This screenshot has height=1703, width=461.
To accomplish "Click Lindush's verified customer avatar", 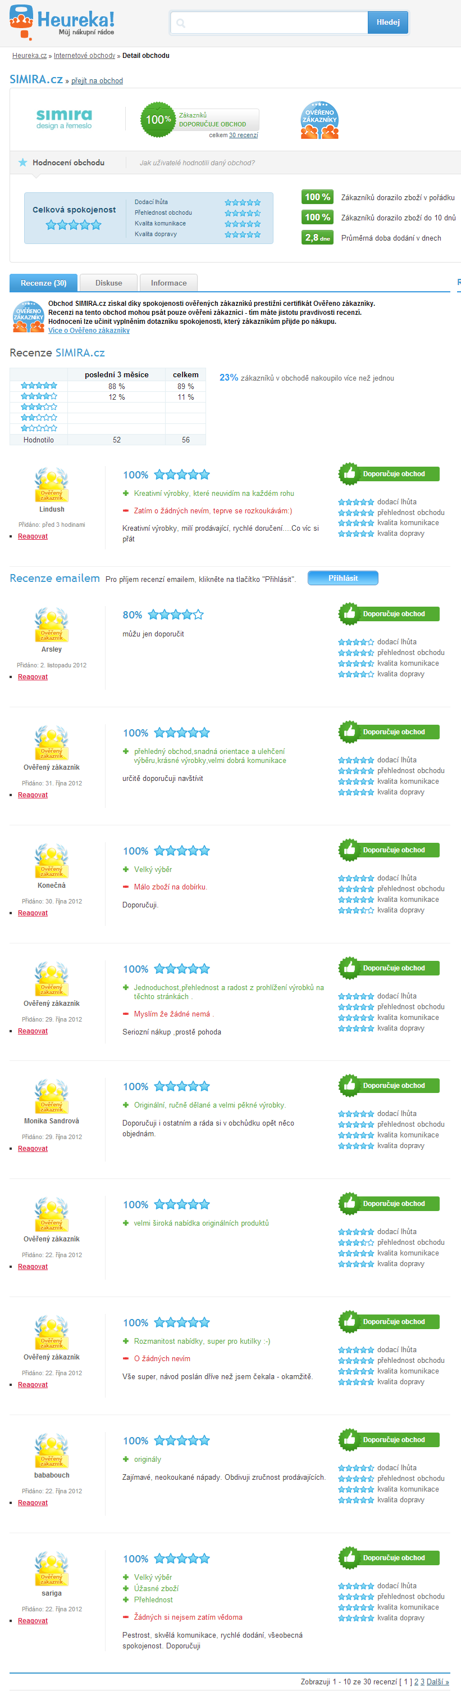I will (52, 485).
